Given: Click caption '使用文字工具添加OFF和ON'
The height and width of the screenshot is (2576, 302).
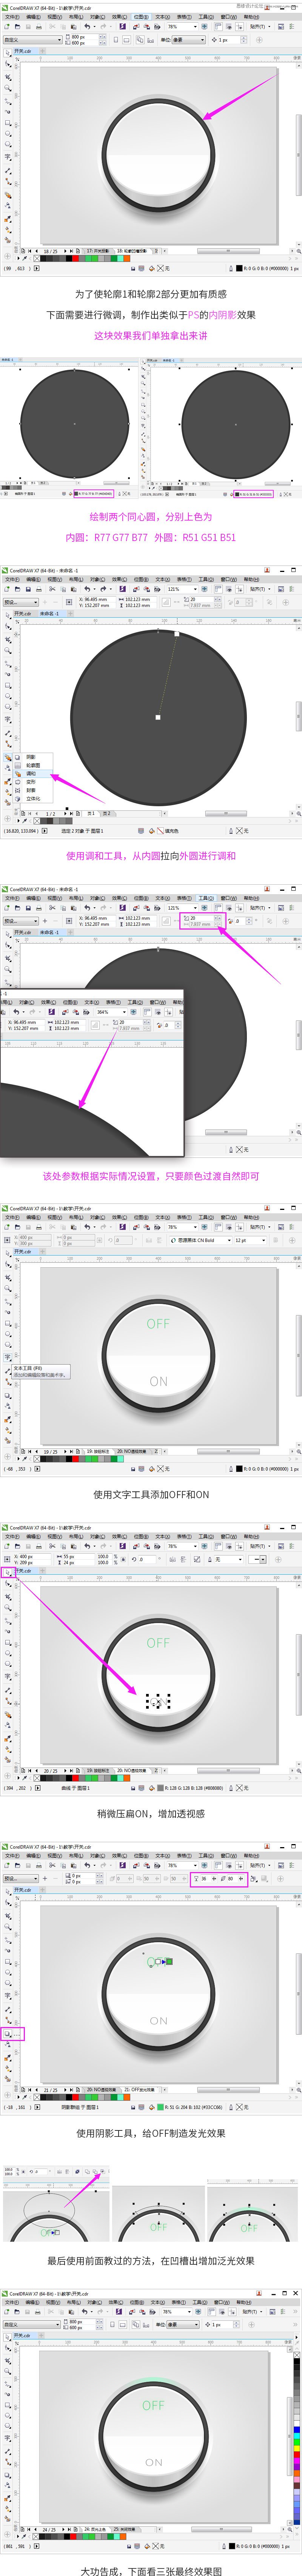Looking at the screenshot, I should 151,1494.
